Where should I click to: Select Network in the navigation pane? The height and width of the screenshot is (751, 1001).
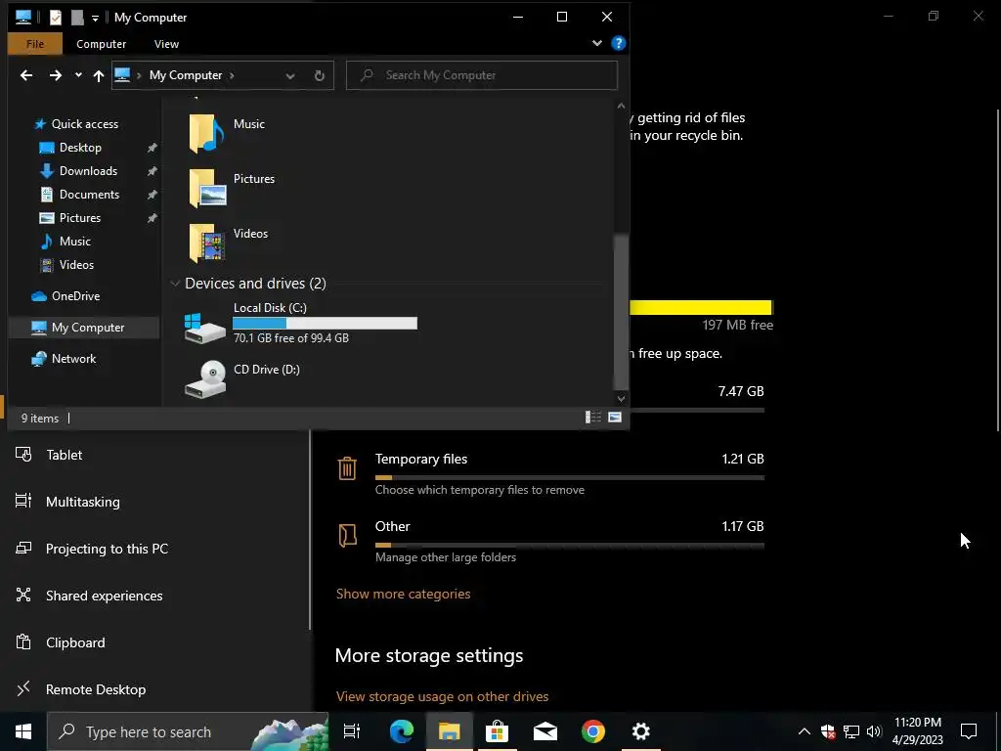[x=73, y=358]
